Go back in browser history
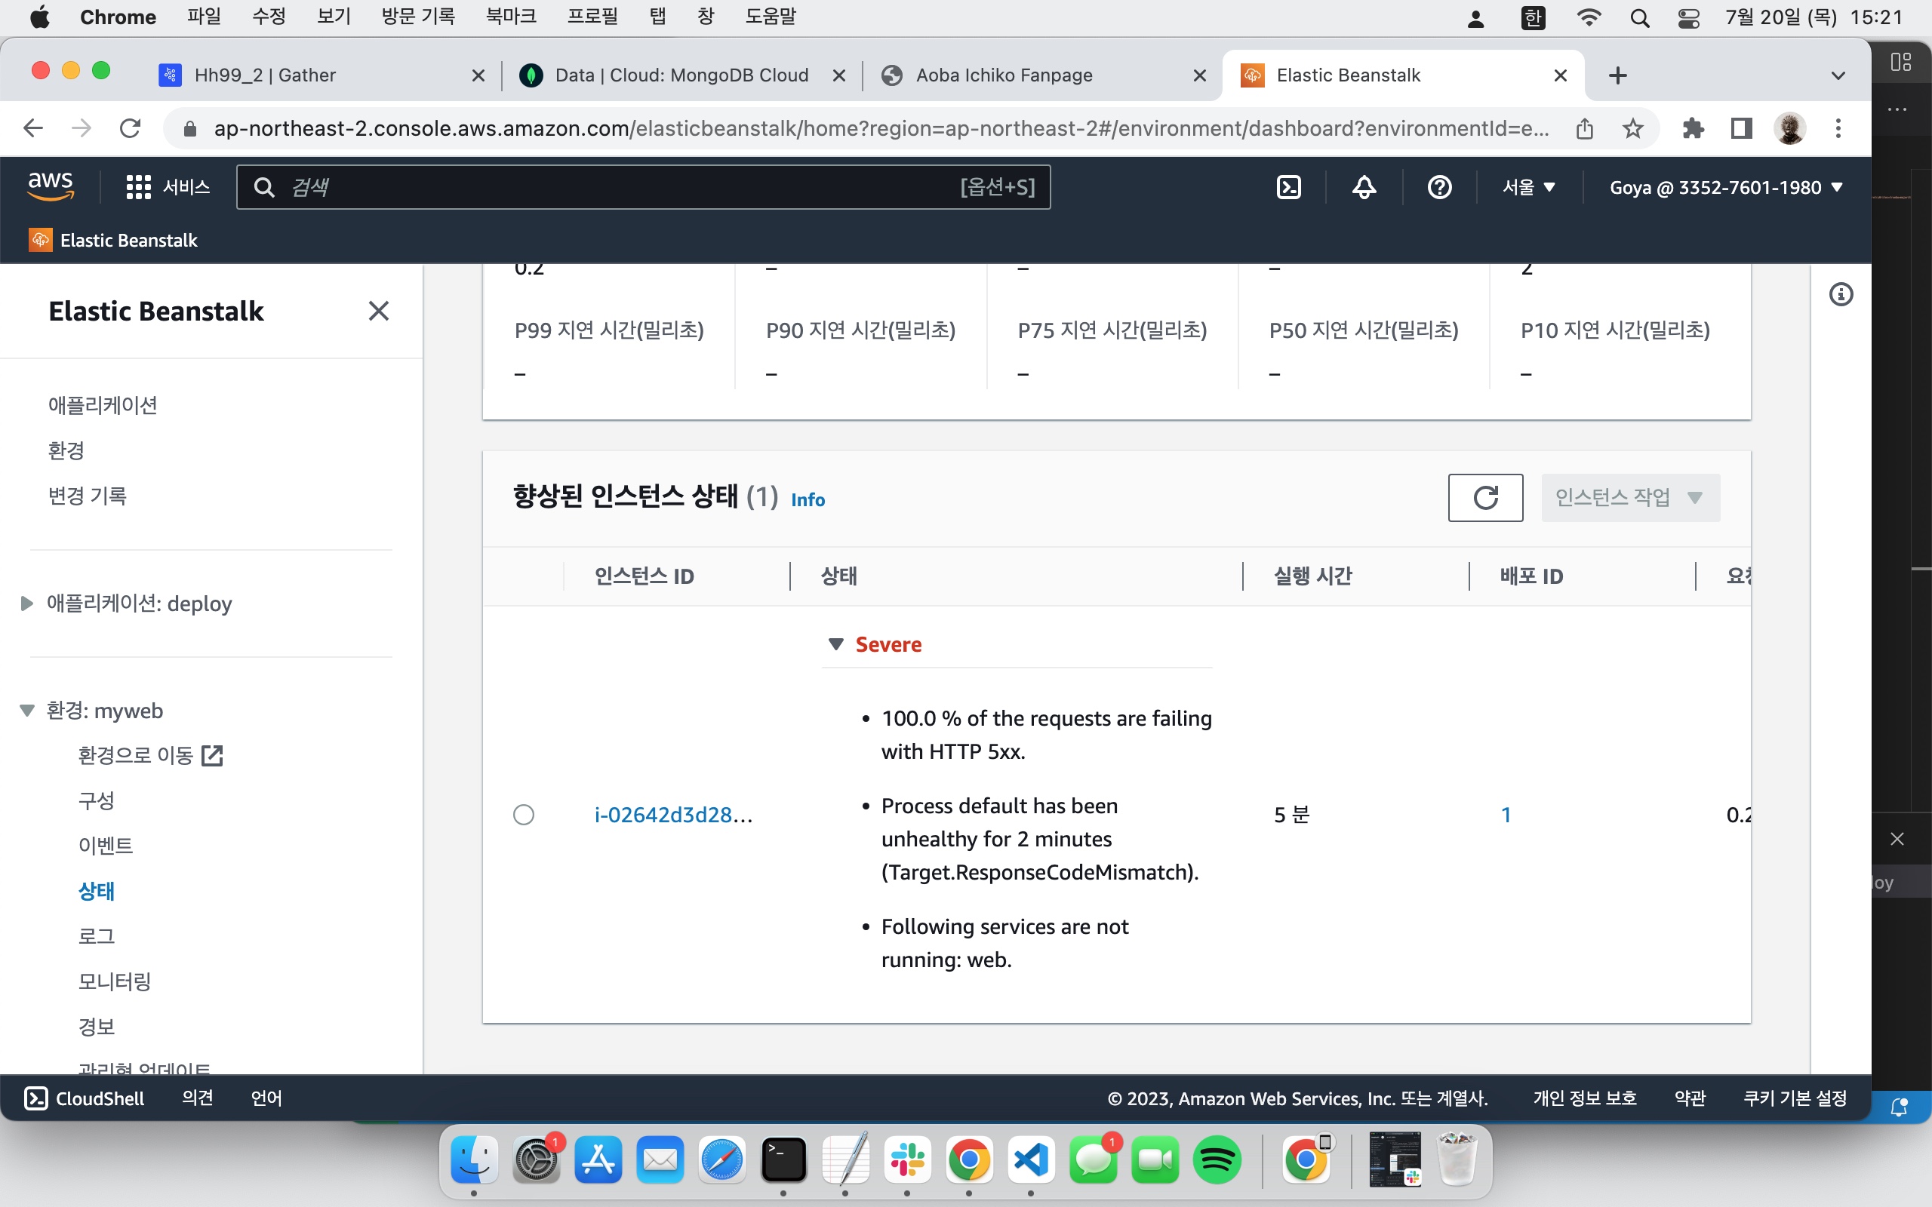The height and width of the screenshot is (1207, 1932). (x=32, y=127)
